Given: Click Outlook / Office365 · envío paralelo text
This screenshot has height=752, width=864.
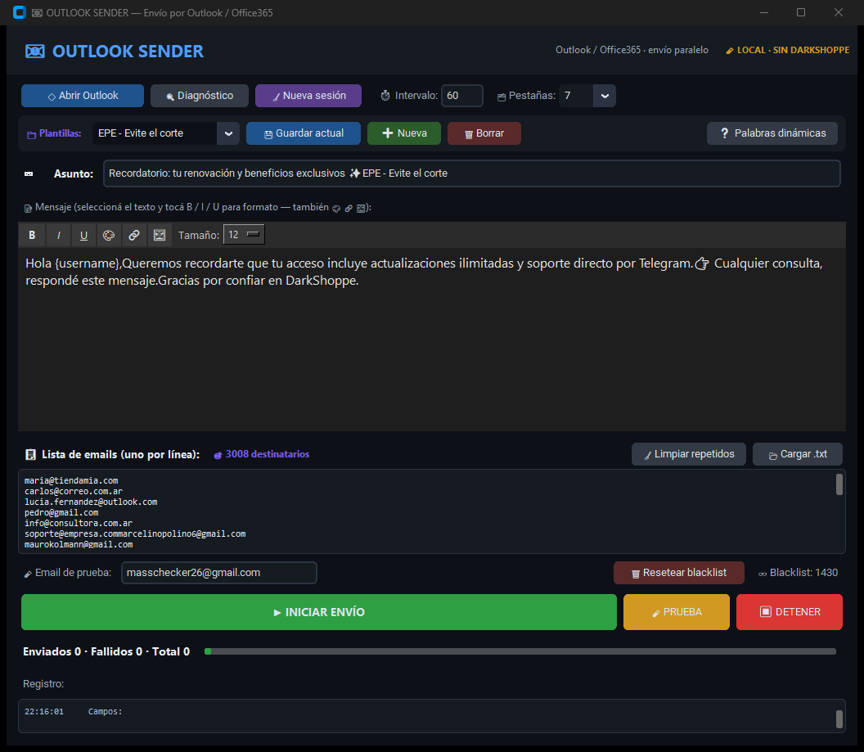Looking at the screenshot, I should [632, 50].
